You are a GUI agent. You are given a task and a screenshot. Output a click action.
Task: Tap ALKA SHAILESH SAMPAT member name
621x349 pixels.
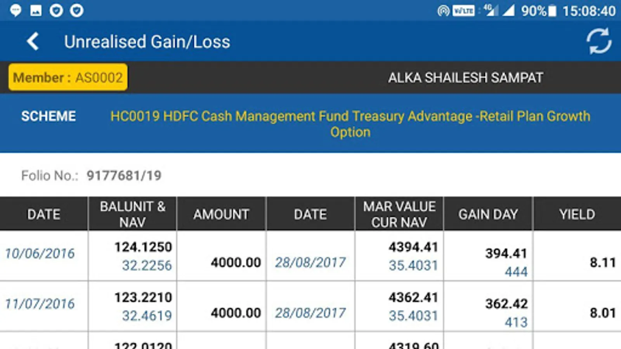[465, 78]
